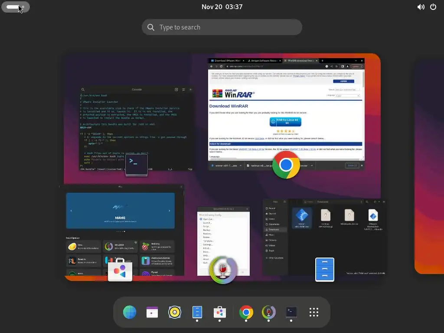Open GNOME Web from the dock
The height and width of the screenshot is (333, 444).
130,312
